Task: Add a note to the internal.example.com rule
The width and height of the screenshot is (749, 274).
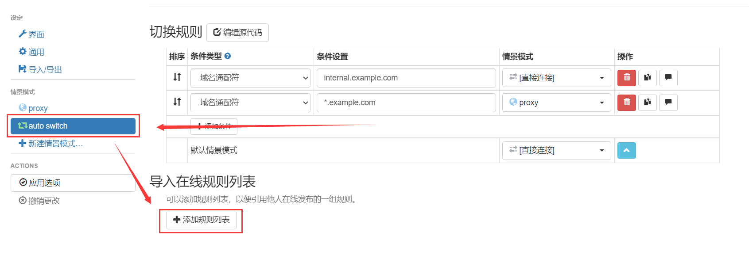Action: click(668, 78)
